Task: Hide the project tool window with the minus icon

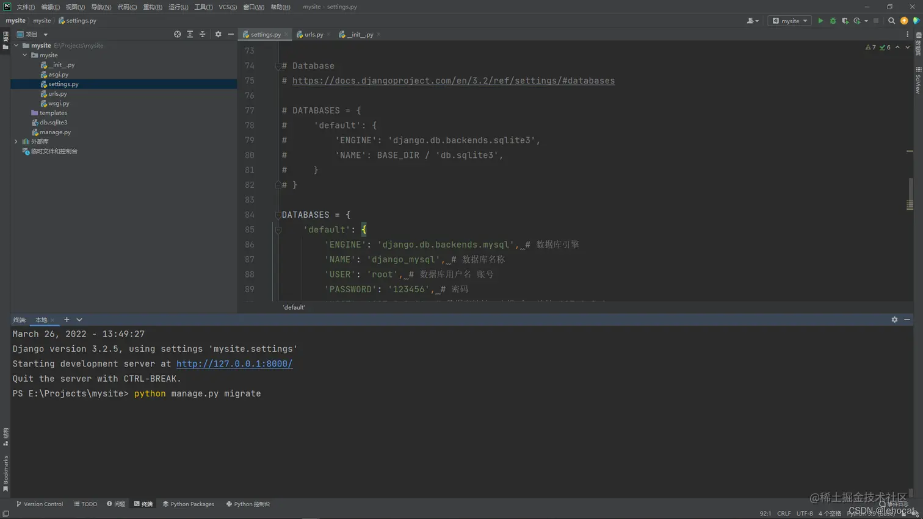Action: pyautogui.click(x=231, y=34)
